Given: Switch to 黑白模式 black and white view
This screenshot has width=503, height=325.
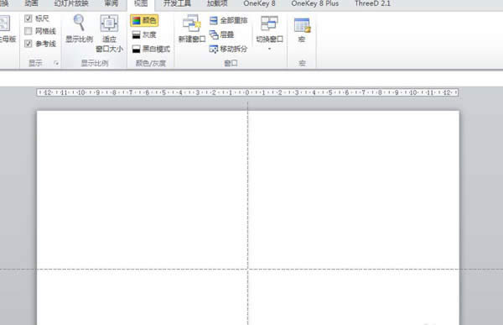Looking at the screenshot, I should (x=151, y=49).
